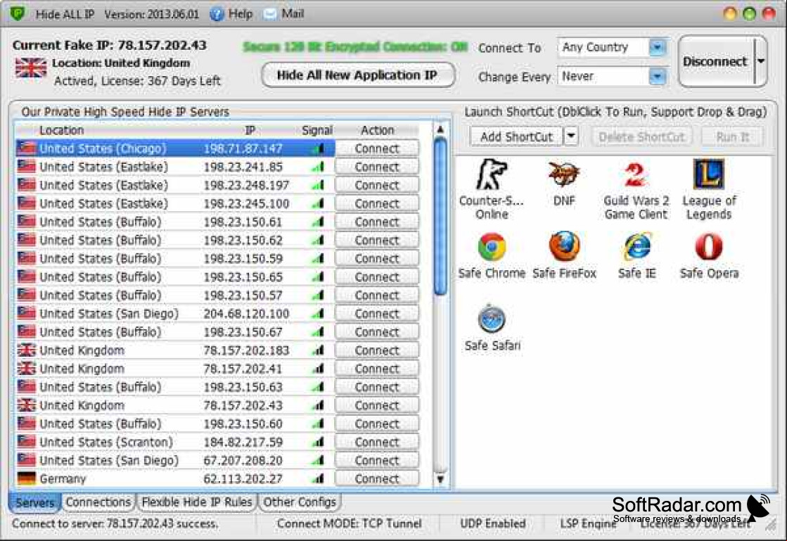The height and width of the screenshot is (541, 787).
Task: Connect to Germany 62.113.202.27 server
Action: click(377, 479)
